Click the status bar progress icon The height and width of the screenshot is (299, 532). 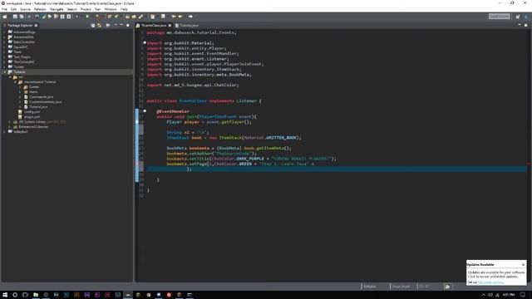tap(448, 287)
